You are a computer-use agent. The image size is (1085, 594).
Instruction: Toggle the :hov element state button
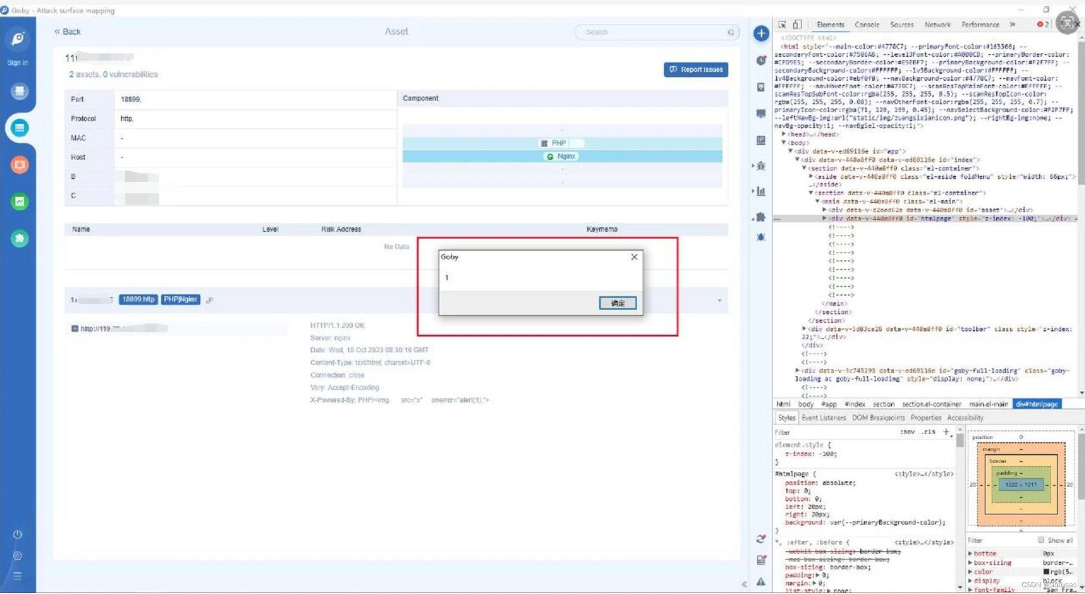click(x=907, y=432)
